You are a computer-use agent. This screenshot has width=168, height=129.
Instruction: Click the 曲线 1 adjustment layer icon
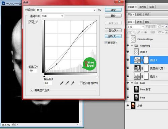click(137, 60)
